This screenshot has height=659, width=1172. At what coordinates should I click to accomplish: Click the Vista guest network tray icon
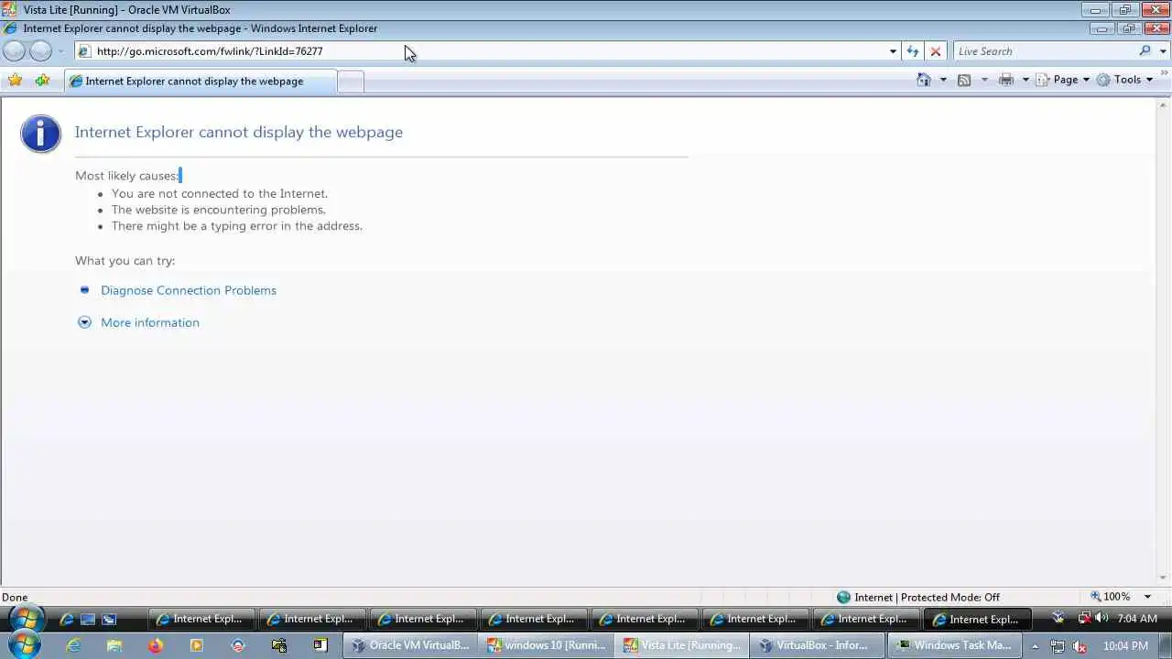[1085, 619]
